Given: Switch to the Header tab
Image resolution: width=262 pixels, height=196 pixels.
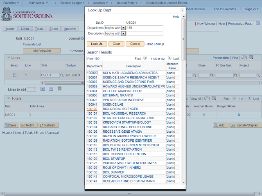Looking at the screenshot, I should [9, 29].
